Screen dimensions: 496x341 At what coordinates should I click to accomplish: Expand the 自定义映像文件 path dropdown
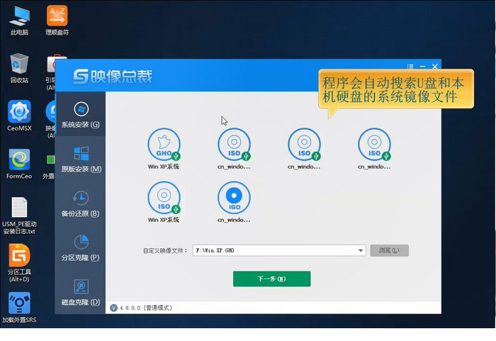pos(360,250)
